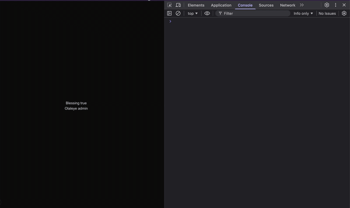Open console settings gear
Screen dimensions: 350x208
(x=344, y=14)
